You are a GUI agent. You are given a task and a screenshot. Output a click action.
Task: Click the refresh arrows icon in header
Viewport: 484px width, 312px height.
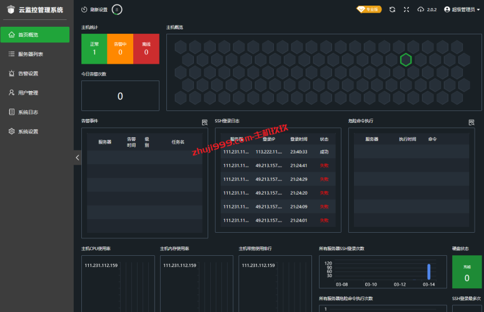click(x=392, y=9)
